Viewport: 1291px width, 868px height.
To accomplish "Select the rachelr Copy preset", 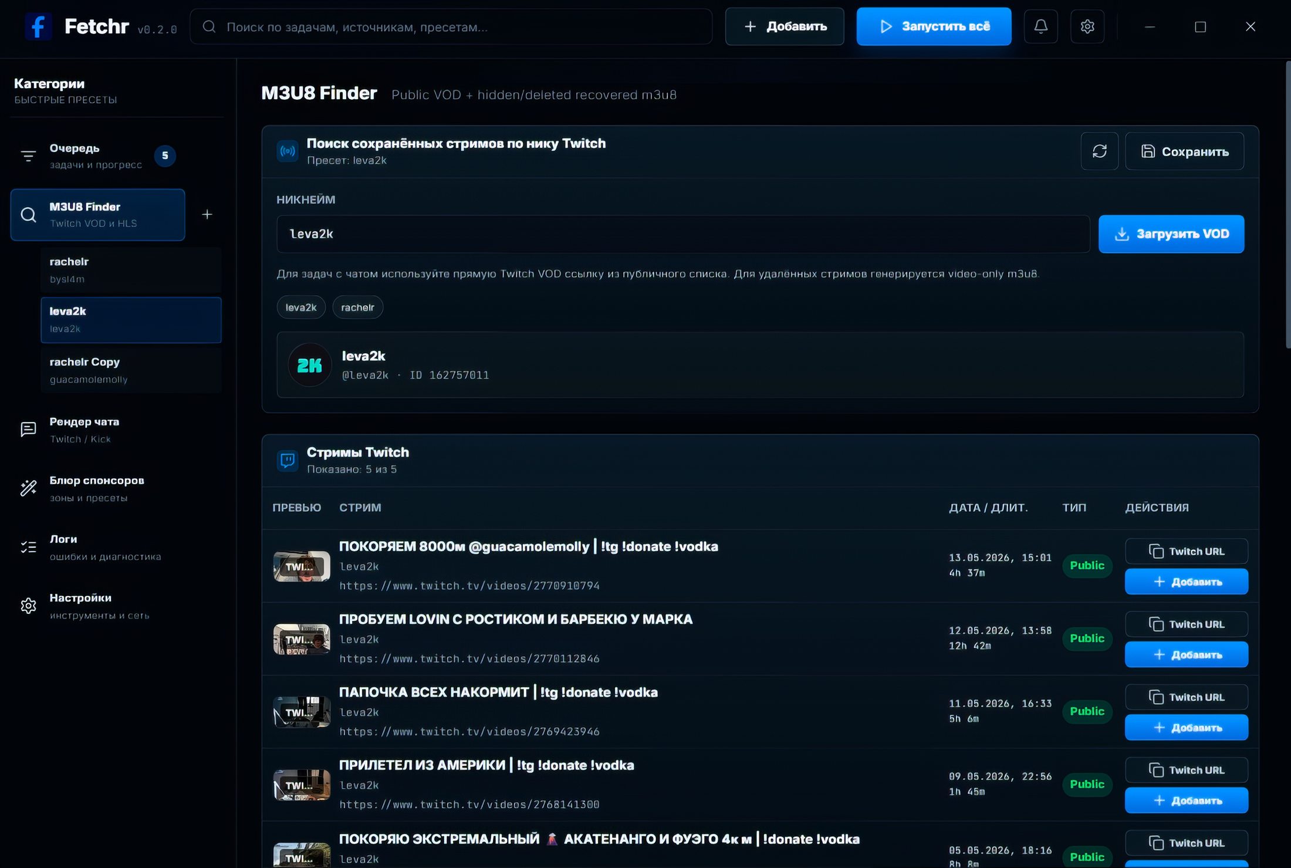I will (x=131, y=370).
